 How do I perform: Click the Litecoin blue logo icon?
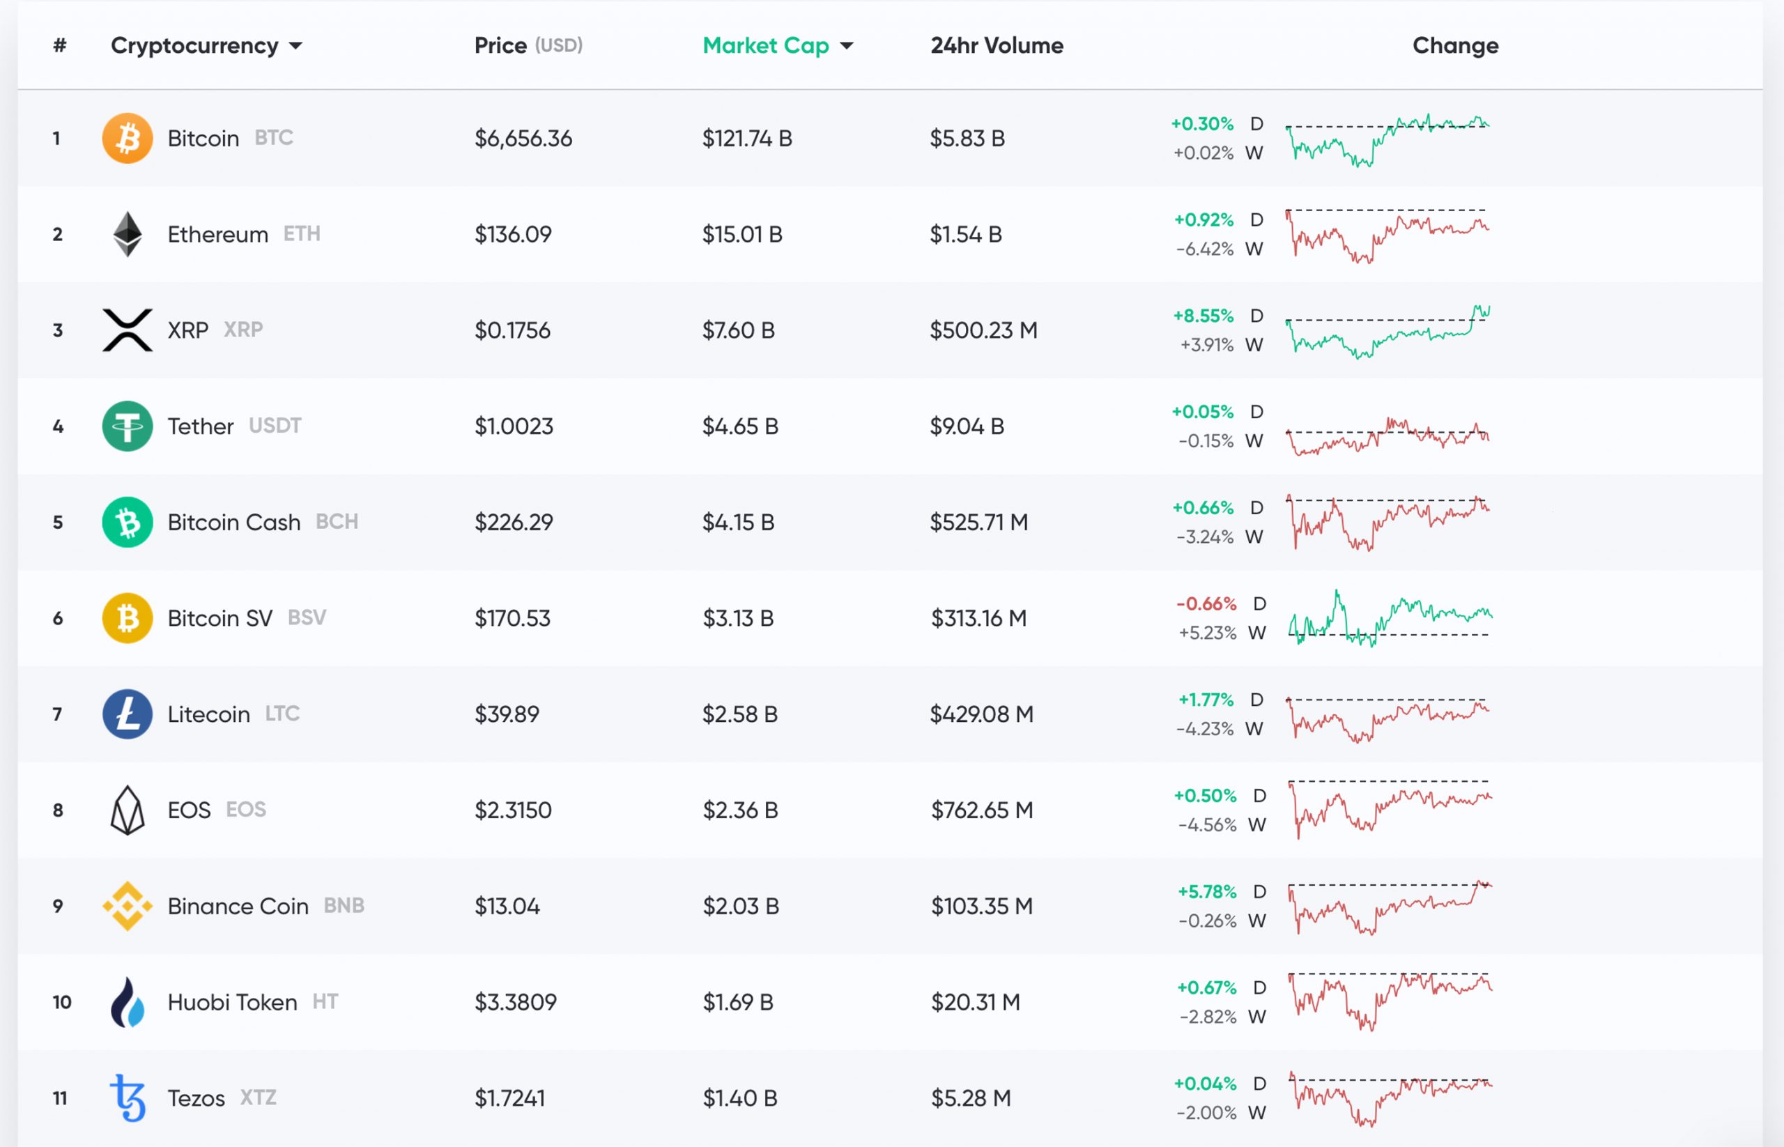(x=128, y=714)
